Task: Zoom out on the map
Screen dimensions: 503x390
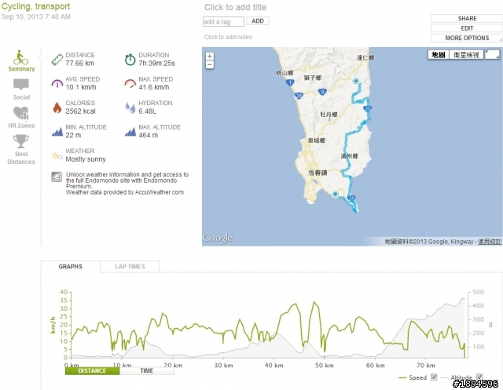Action: click(210, 64)
